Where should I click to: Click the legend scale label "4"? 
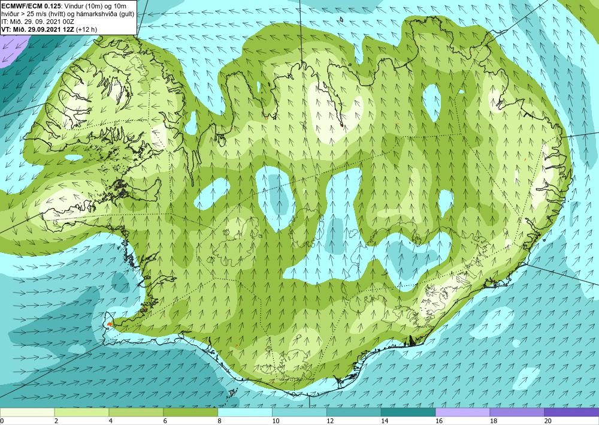point(111,421)
